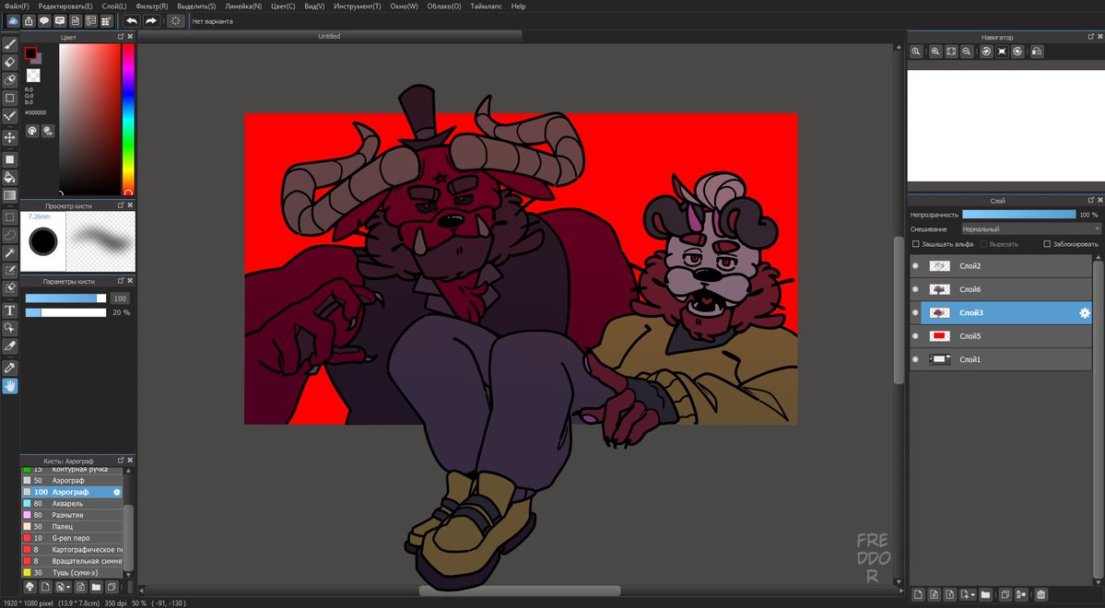The image size is (1105, 608).
Task: Select the Hand pan tool
Action: pos(10,386)
